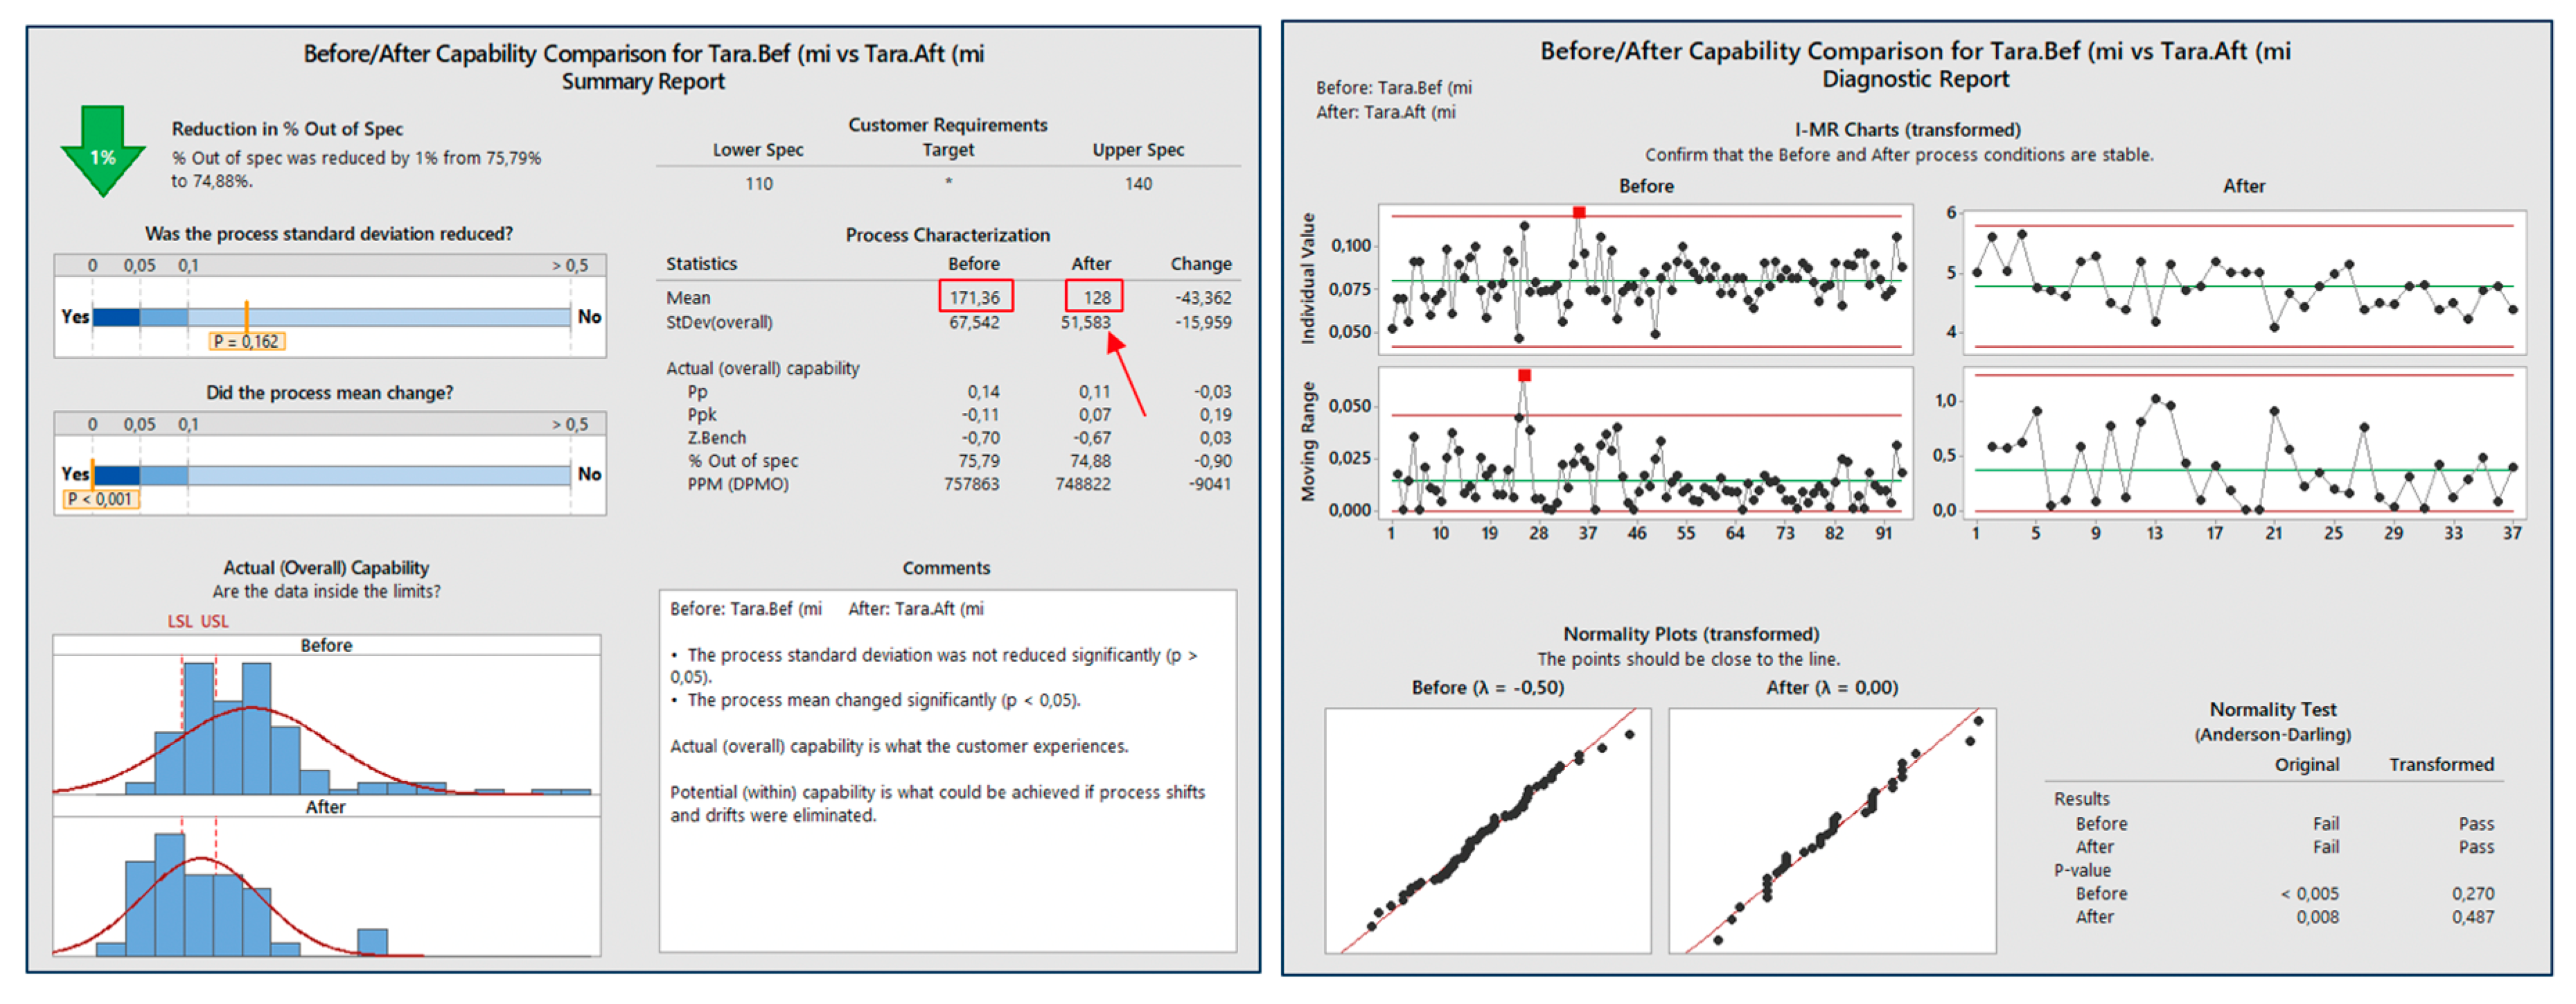Click the Transformed column header in Normality Test

[x=2441, y=765]
